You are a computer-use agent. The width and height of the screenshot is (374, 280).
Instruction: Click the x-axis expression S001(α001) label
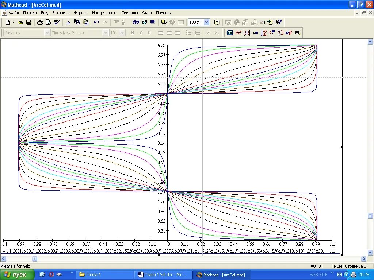[24, 251]
